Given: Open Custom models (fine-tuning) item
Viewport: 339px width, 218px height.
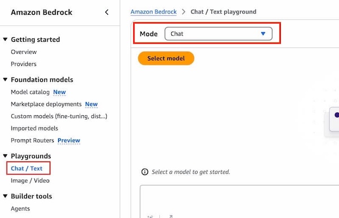Looking at the screenshot, I should click(x=59, y=116).
